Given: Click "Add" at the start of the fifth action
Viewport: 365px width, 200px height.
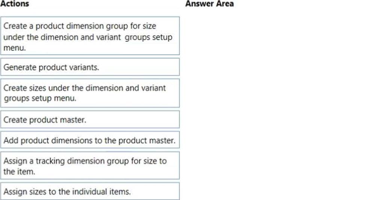Looking at the screenshot, I should point(10,140).
